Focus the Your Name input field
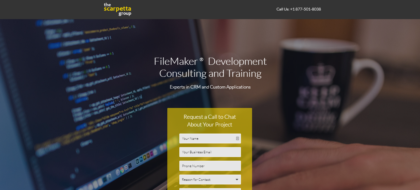The width and height of the screenshot is (420, 190). [x=210, y=138]
